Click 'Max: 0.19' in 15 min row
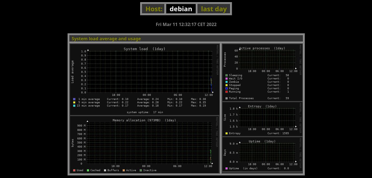Image resolution: width=372 pixels, height=178 pixels. click(x=199, y=106)
